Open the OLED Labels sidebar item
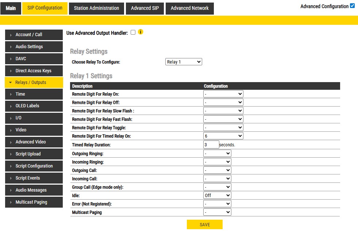 tap(34, 106)
